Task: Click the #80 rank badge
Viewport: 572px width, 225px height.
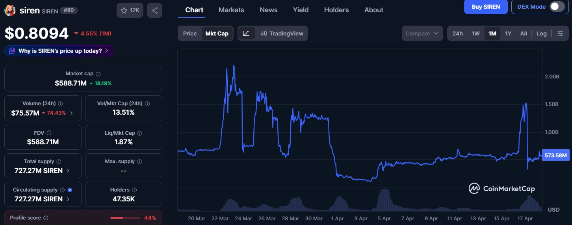Action: pyautogui.click(x=69, y=10)
